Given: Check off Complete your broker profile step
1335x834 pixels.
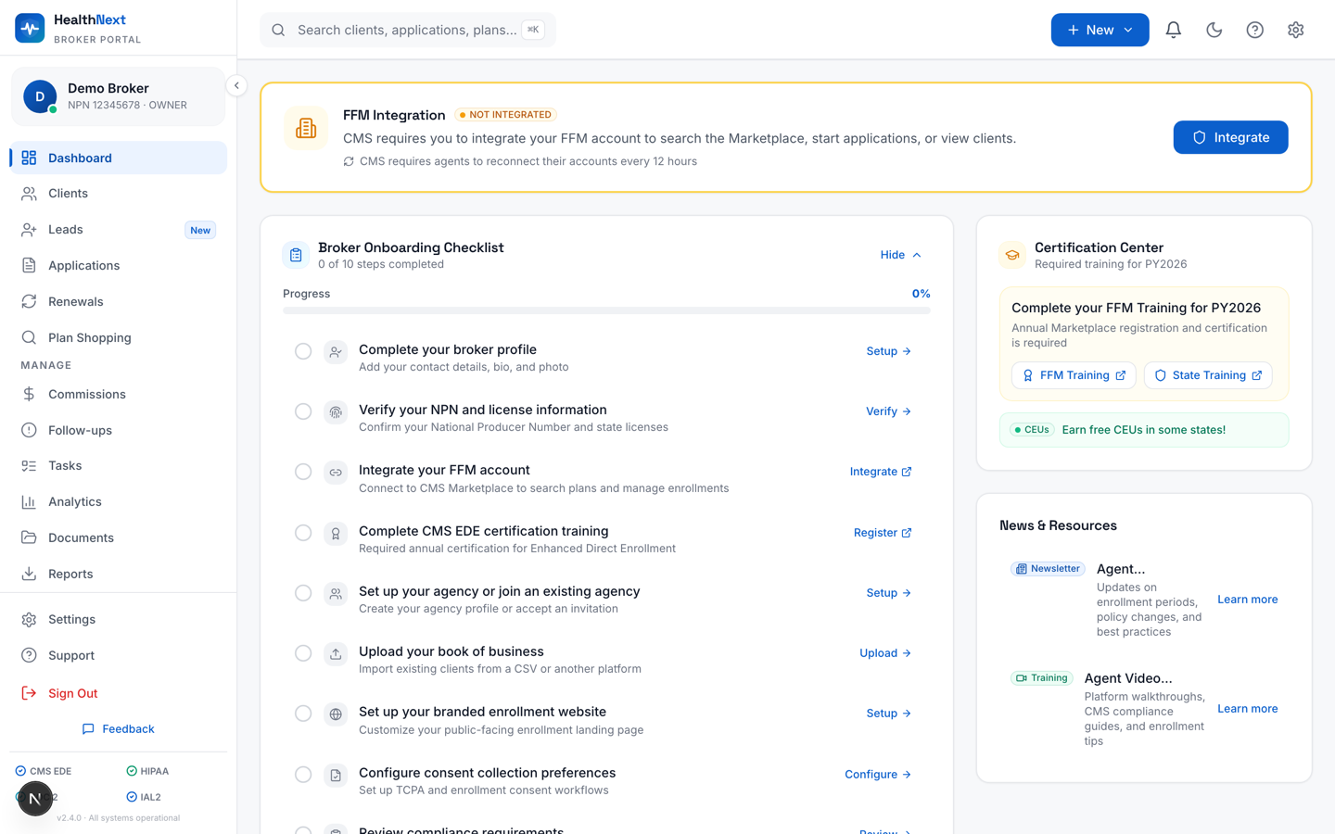Looking at the screenshot, I should [303, 351].
